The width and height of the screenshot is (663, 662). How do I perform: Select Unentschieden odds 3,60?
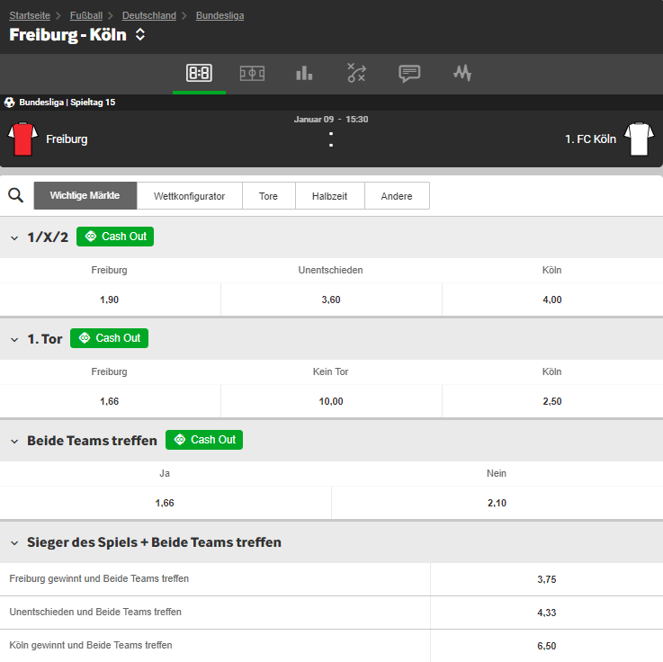tap(331, 300)
